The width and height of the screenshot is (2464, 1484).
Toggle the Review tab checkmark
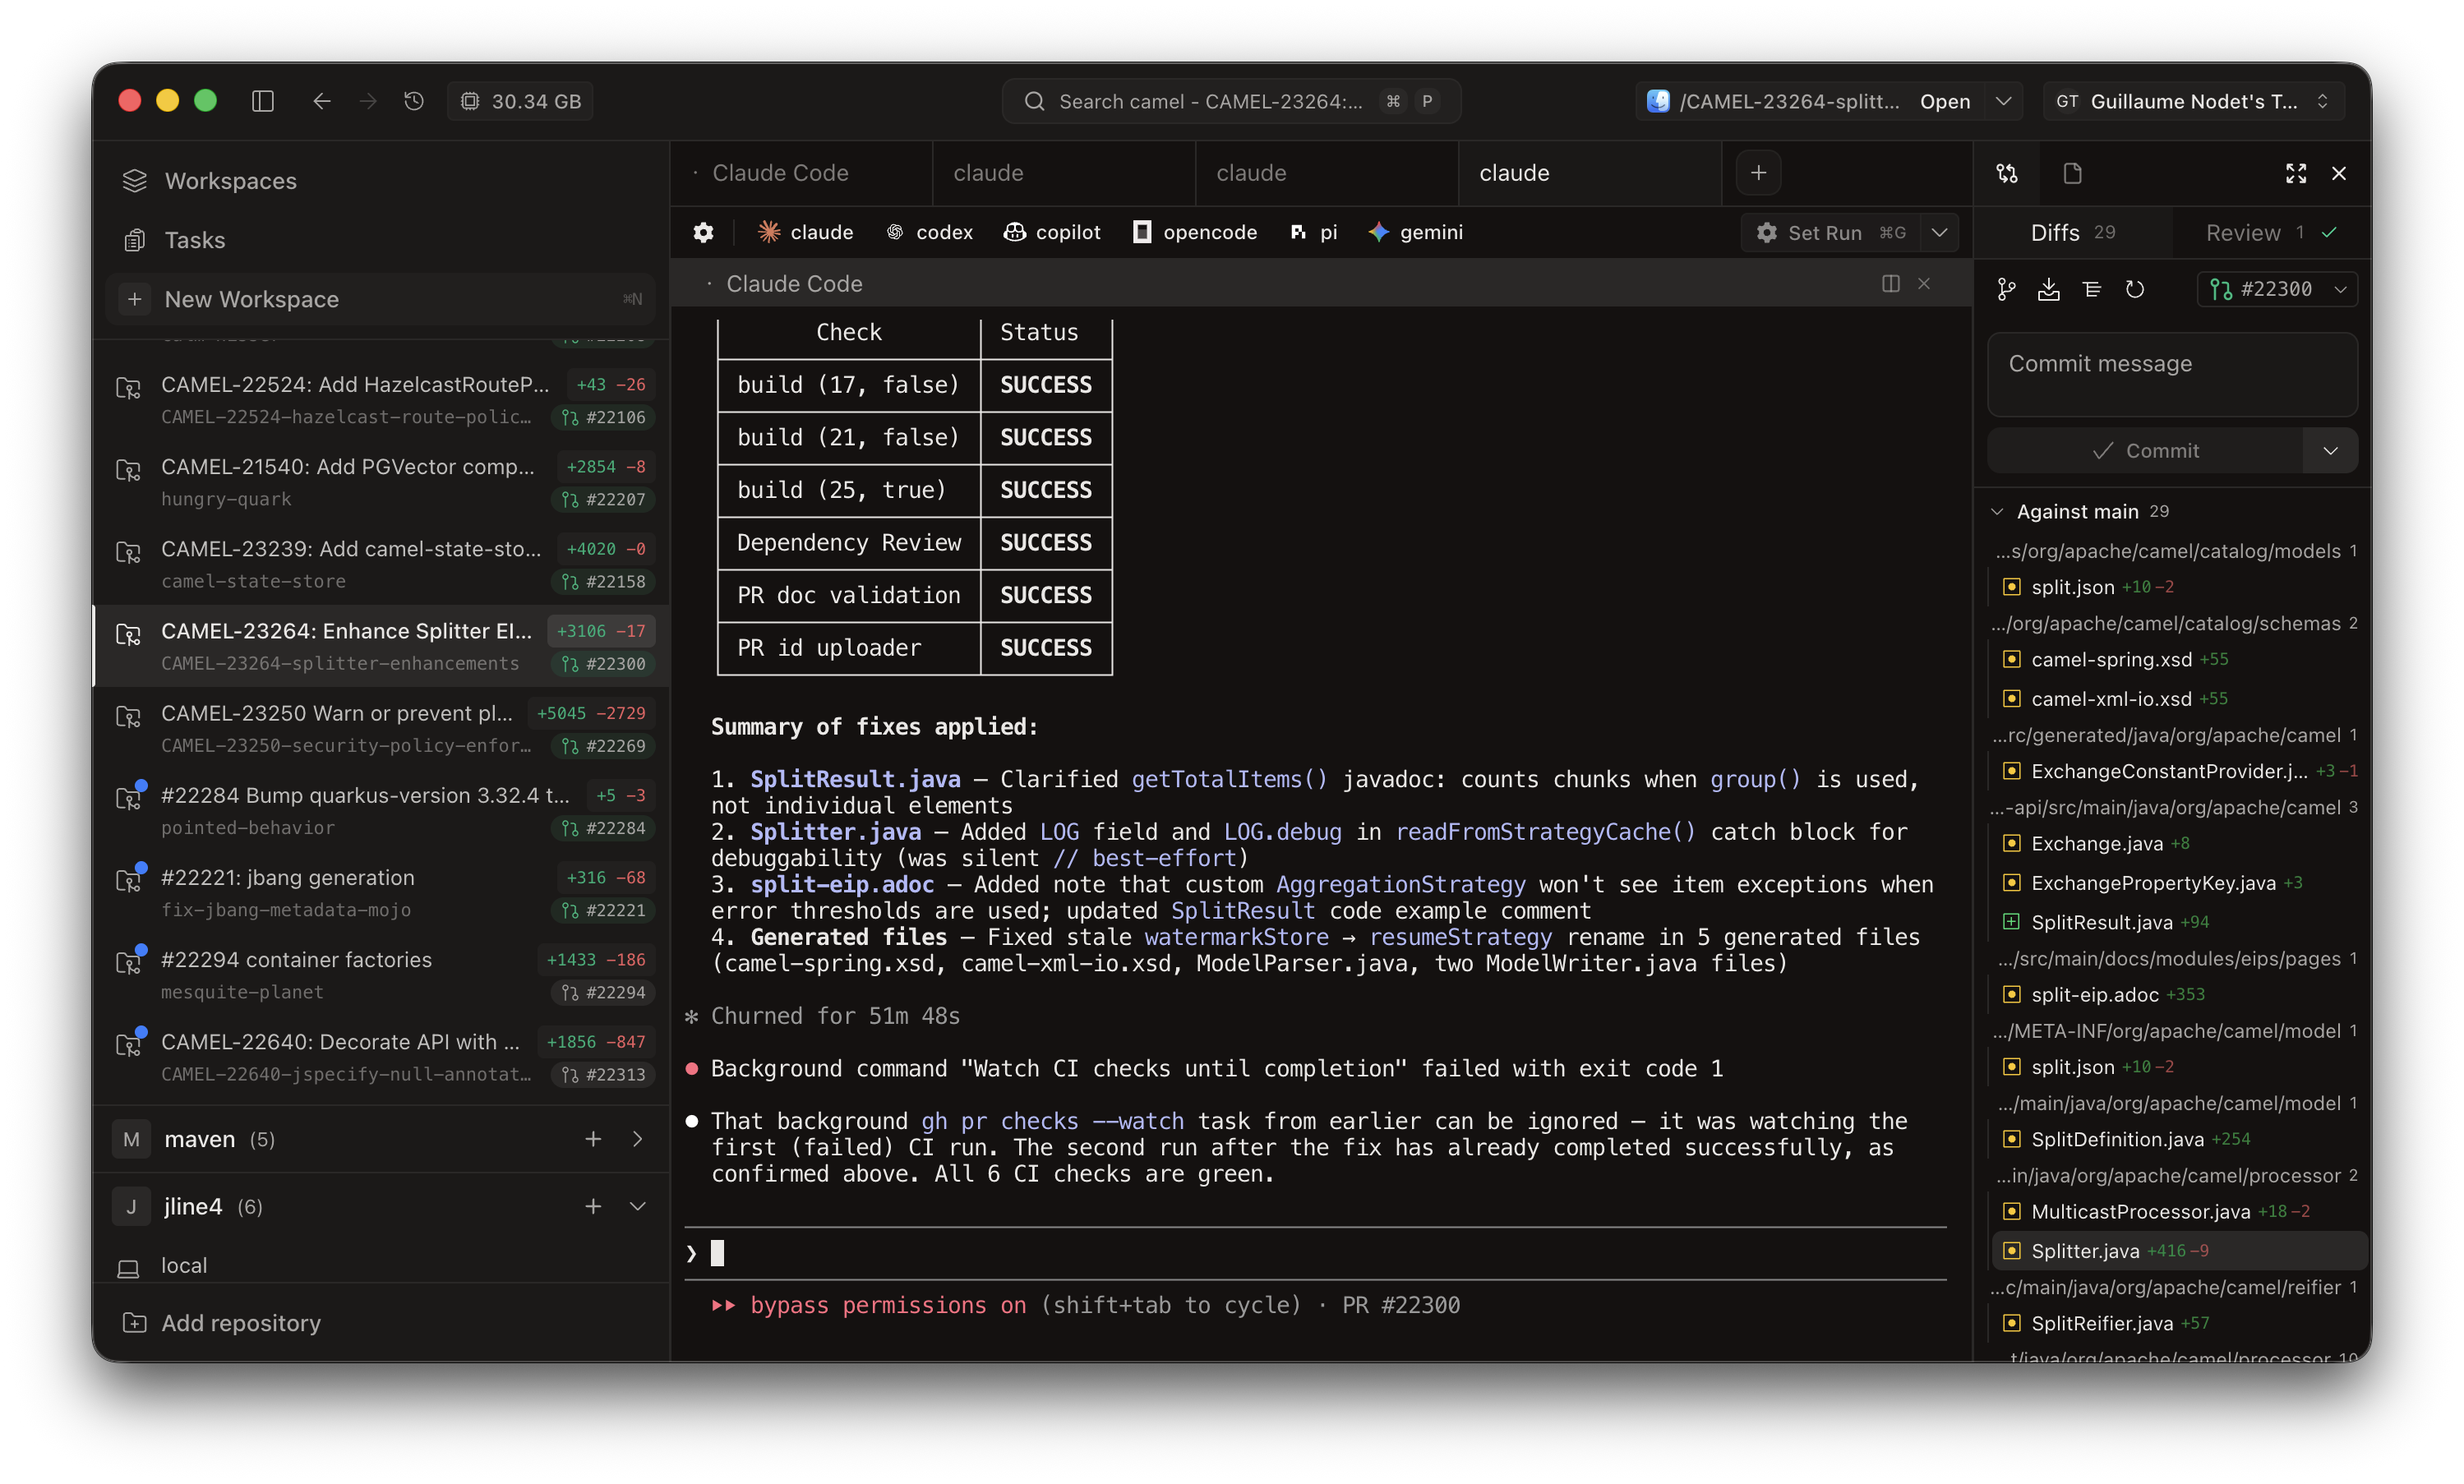click(x=2329, y=232)
